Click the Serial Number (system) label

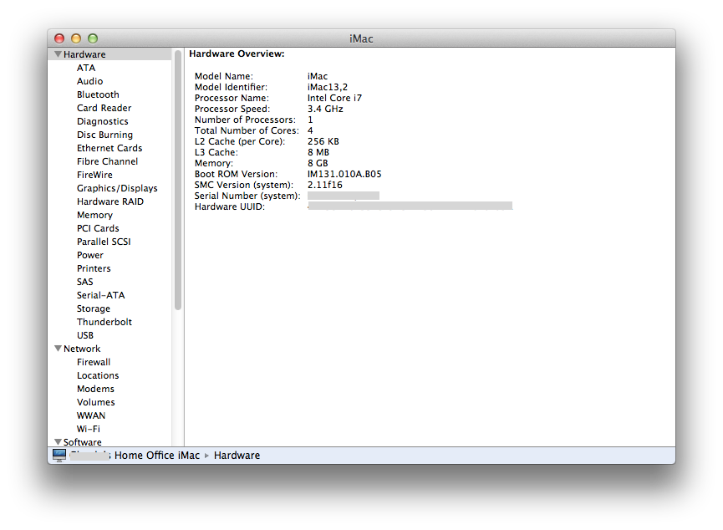coord(247,196)
